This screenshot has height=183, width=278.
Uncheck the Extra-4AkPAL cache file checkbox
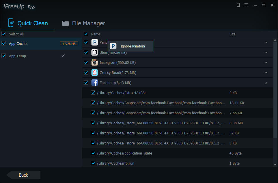click(93, 93)
